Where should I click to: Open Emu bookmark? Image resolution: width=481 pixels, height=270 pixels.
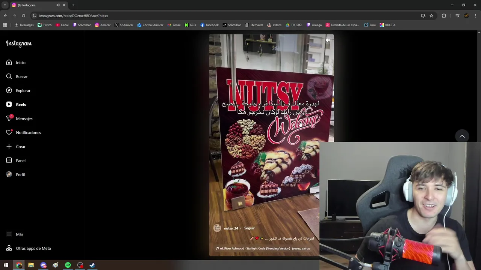click(370, 25)
